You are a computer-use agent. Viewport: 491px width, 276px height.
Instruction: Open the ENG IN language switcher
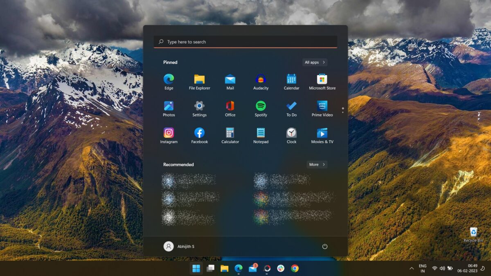point(423,268)
